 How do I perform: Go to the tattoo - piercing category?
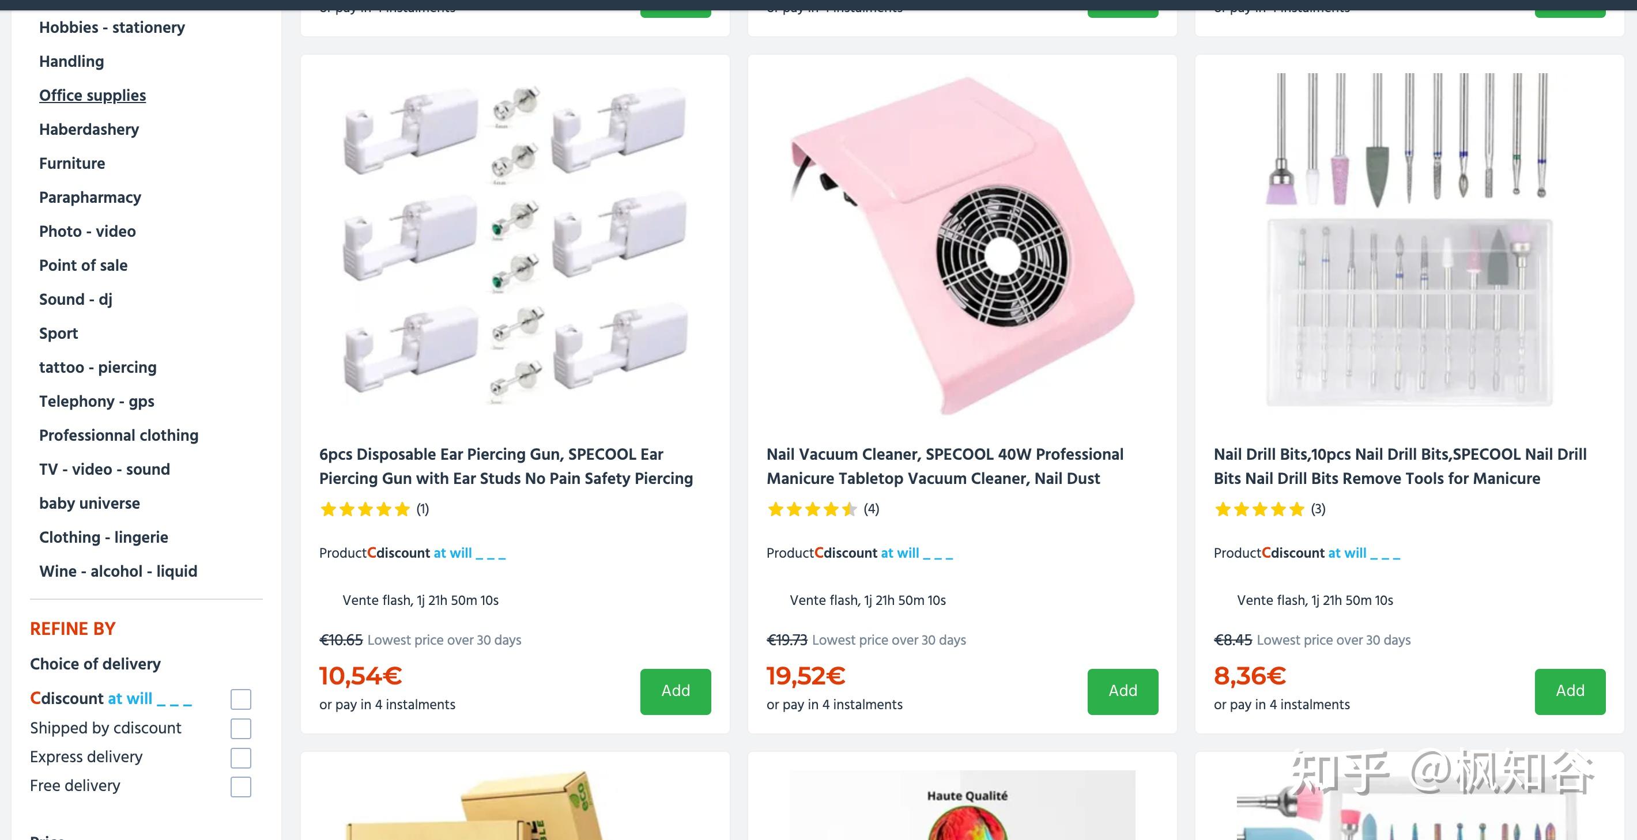98,367
